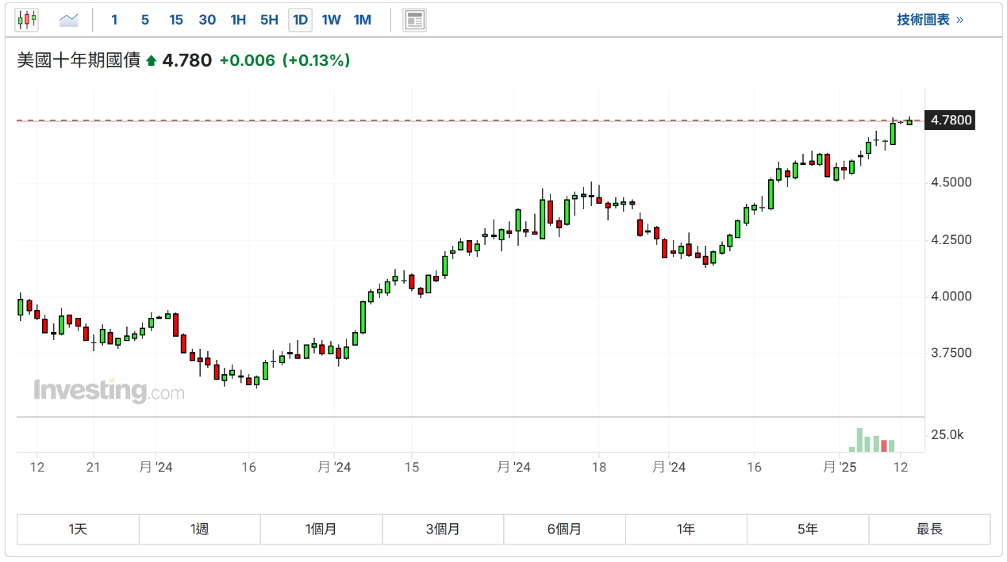Open the news panel icon in toolbar
The height and width of the screenshot is (562, 1007).
click(414, 20)
